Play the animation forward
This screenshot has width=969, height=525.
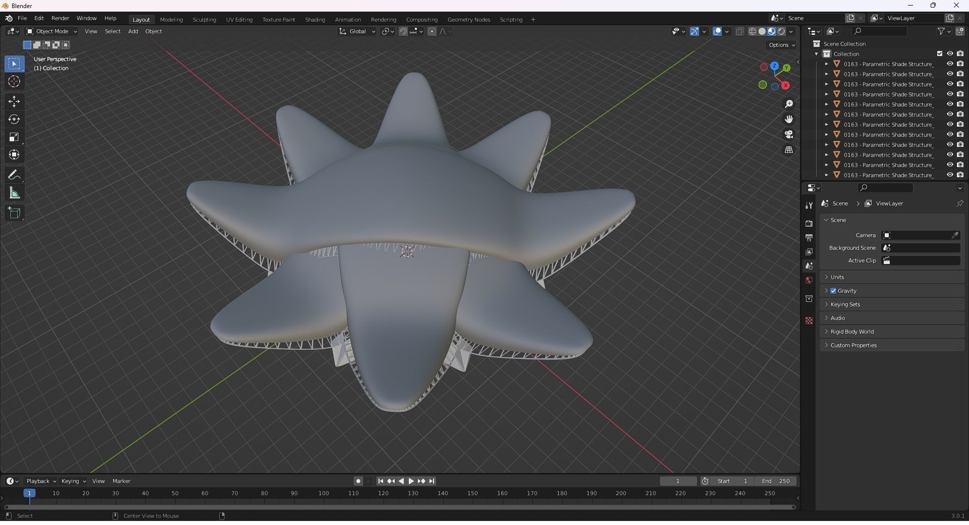tap(411, 481)
